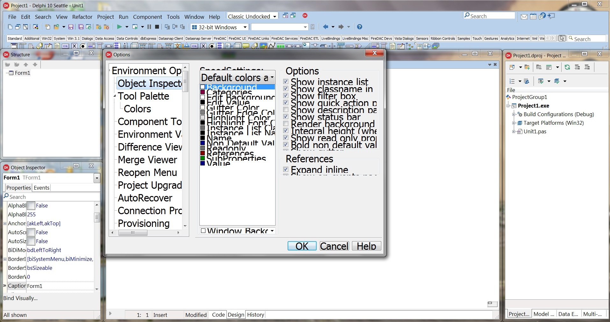610x322 pixels.
Task: Toggle Bold non default values checkbox
Action: [286, 145]
